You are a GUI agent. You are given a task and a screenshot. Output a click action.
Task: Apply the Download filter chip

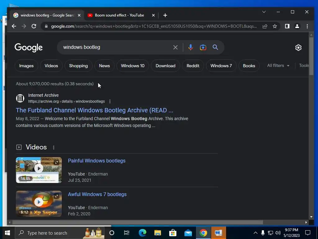click(x=166, y=66)
